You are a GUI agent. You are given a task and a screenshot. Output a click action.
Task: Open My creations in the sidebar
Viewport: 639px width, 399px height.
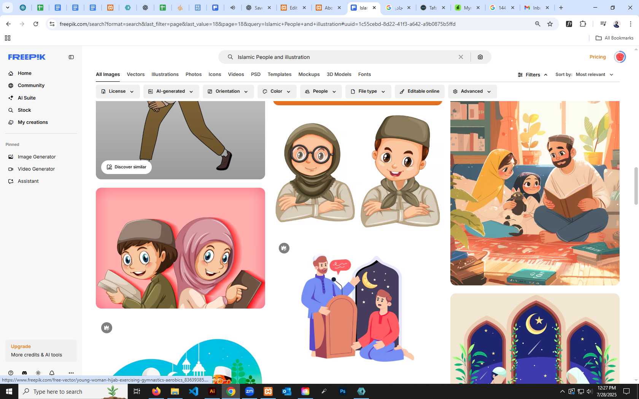33,122
